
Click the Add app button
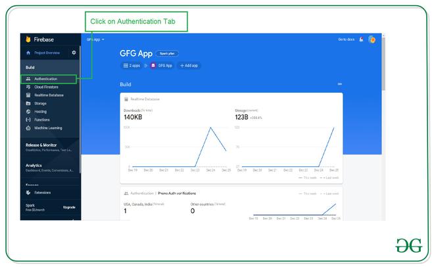pos(189,66)
